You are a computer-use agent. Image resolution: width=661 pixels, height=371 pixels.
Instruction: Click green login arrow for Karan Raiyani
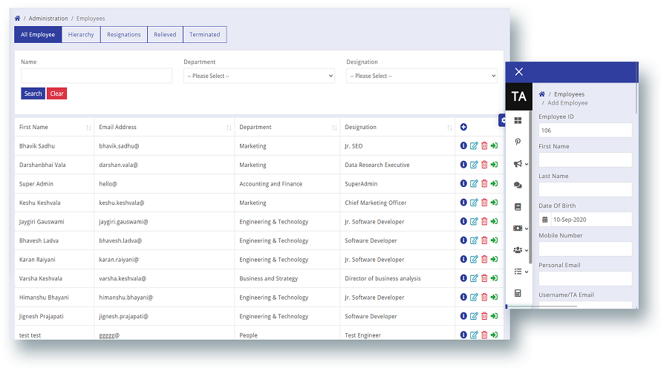[x=494, y=259]
